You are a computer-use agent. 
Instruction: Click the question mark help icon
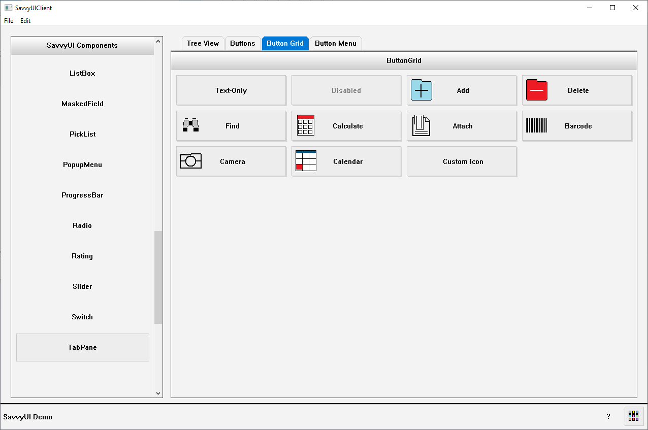(x=608, y=416)
